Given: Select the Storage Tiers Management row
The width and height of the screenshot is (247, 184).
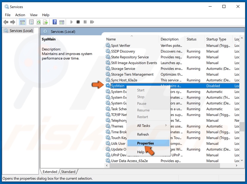Looking at the screenshot, I should [173, 74].
